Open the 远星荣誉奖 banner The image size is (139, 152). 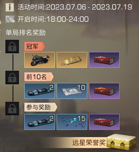pos(88,142)
